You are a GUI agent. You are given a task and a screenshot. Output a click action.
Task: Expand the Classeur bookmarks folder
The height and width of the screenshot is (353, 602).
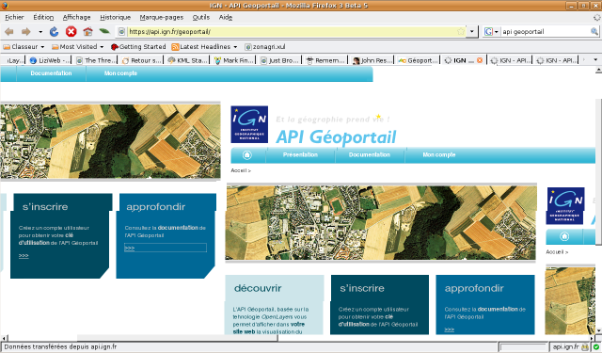point(24,46)
